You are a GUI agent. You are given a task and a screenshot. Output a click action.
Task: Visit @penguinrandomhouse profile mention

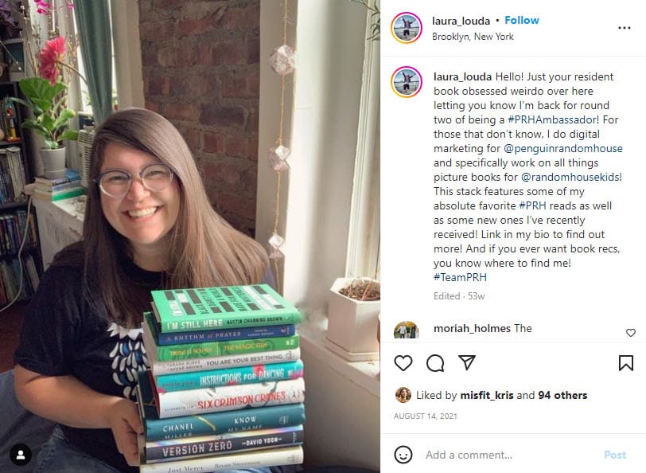(563, 148)
